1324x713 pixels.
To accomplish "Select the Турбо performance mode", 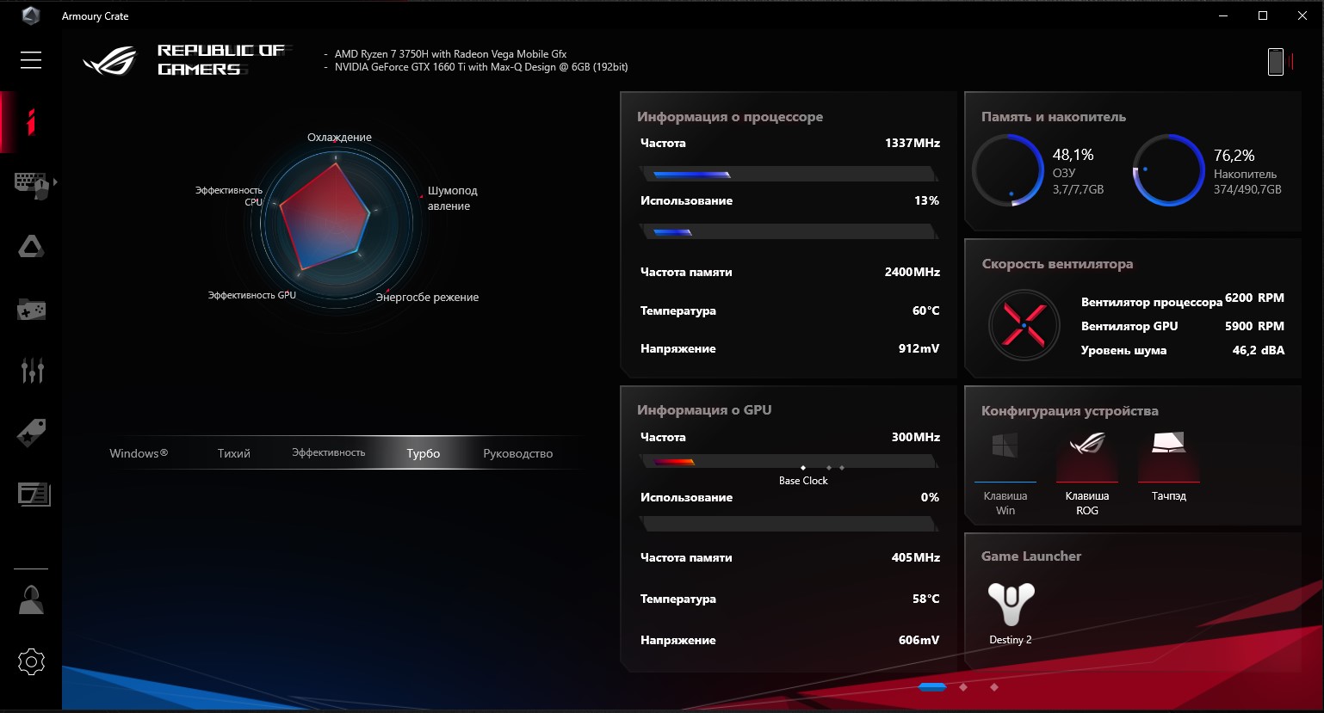I will [423, 453].
